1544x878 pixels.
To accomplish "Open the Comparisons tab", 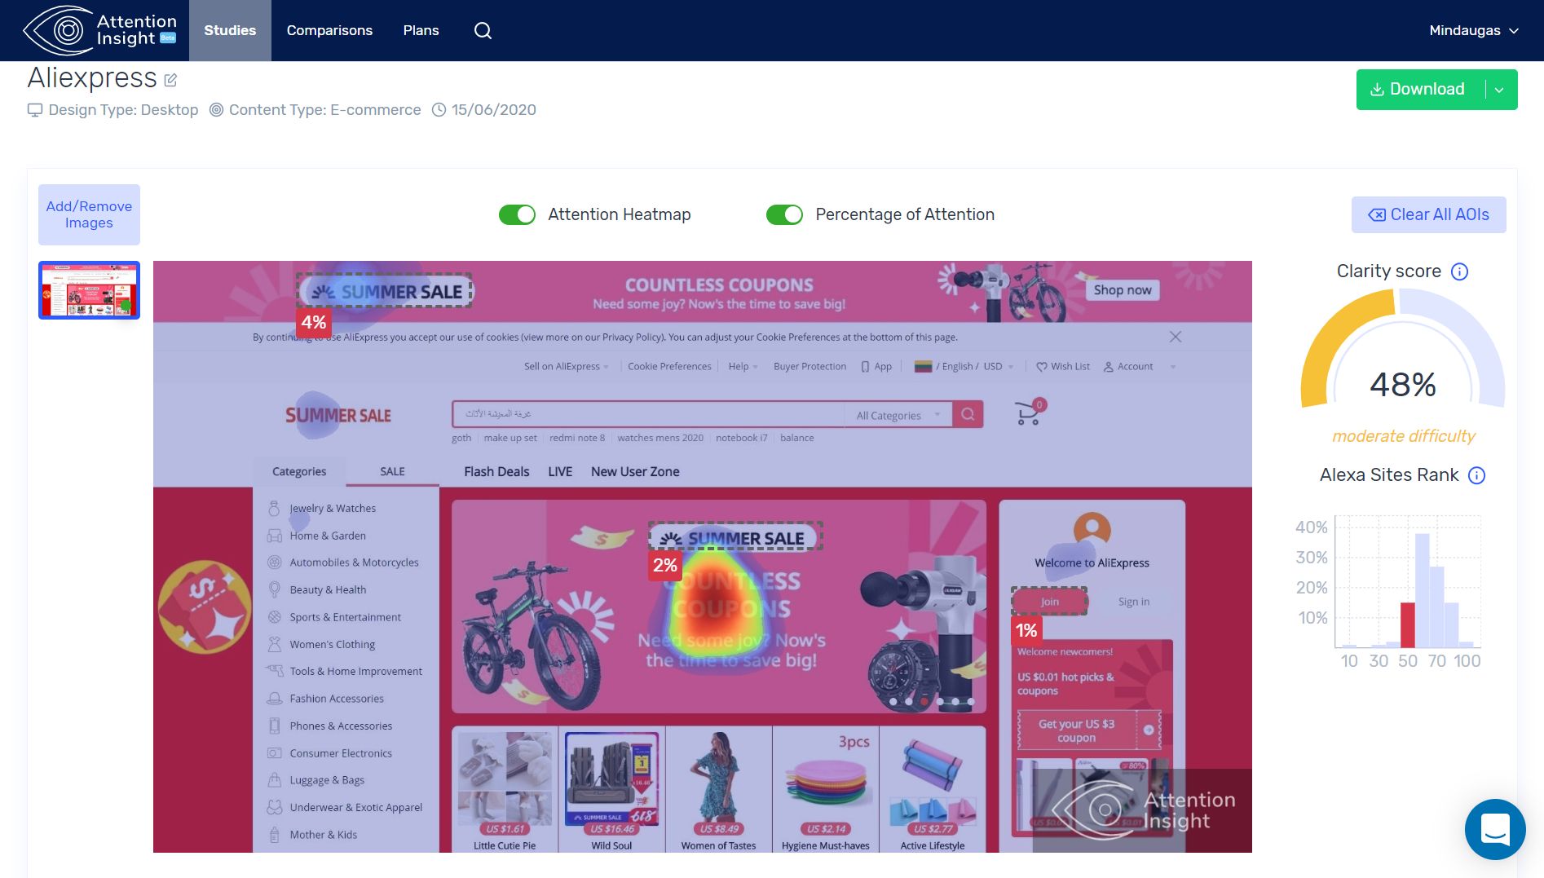I will (329, 30).
